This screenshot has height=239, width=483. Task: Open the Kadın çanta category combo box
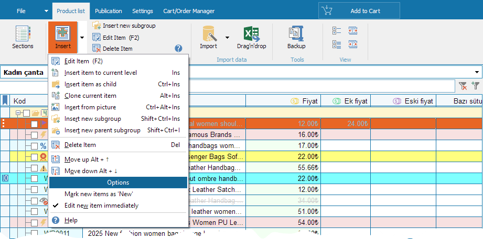[x=241, y=72]
